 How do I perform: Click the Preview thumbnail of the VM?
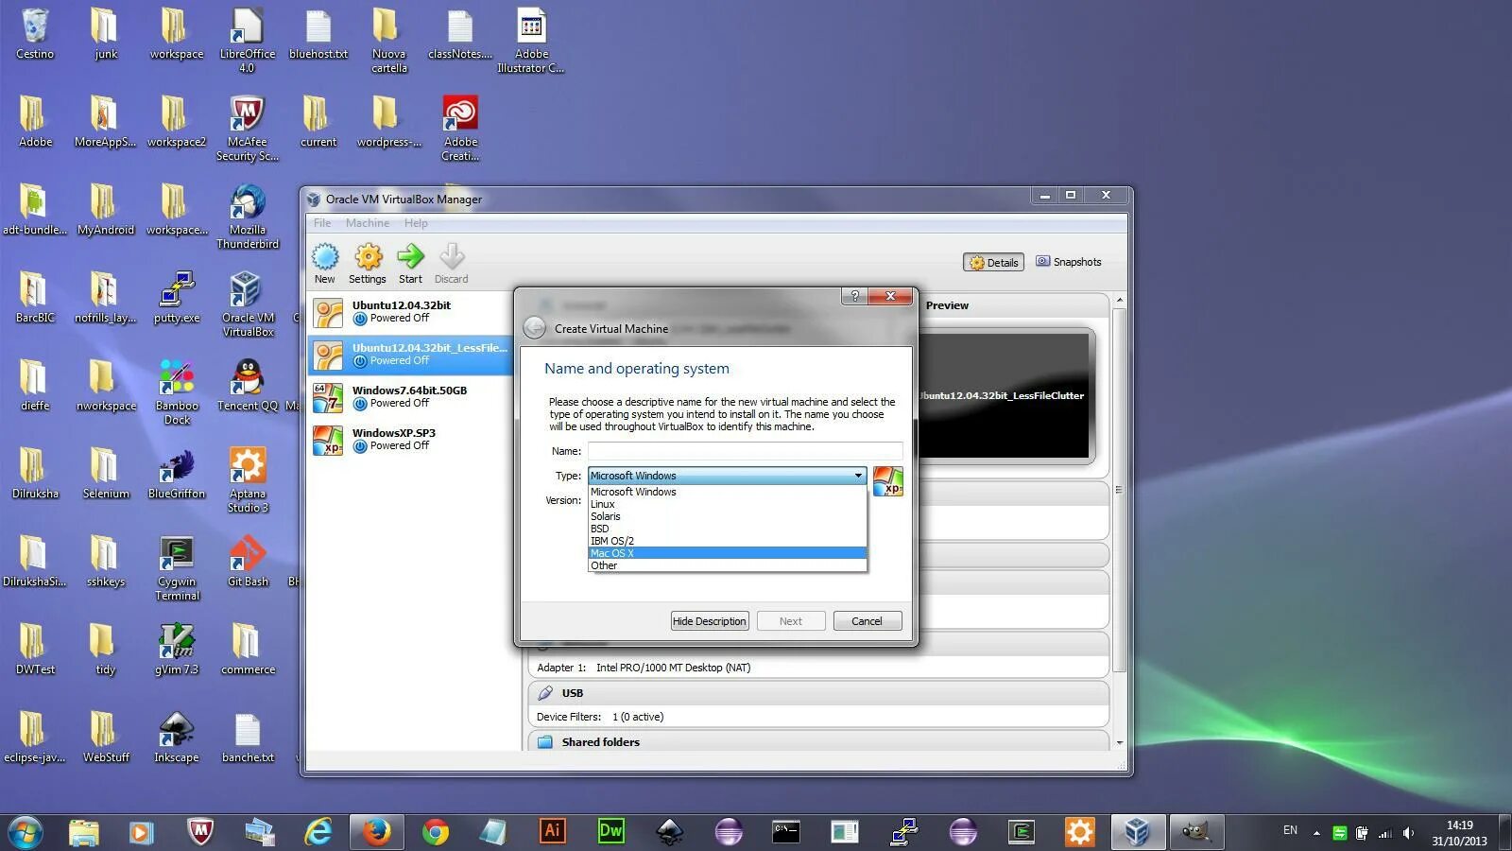pyautogui.click(x=1005, y=395)
